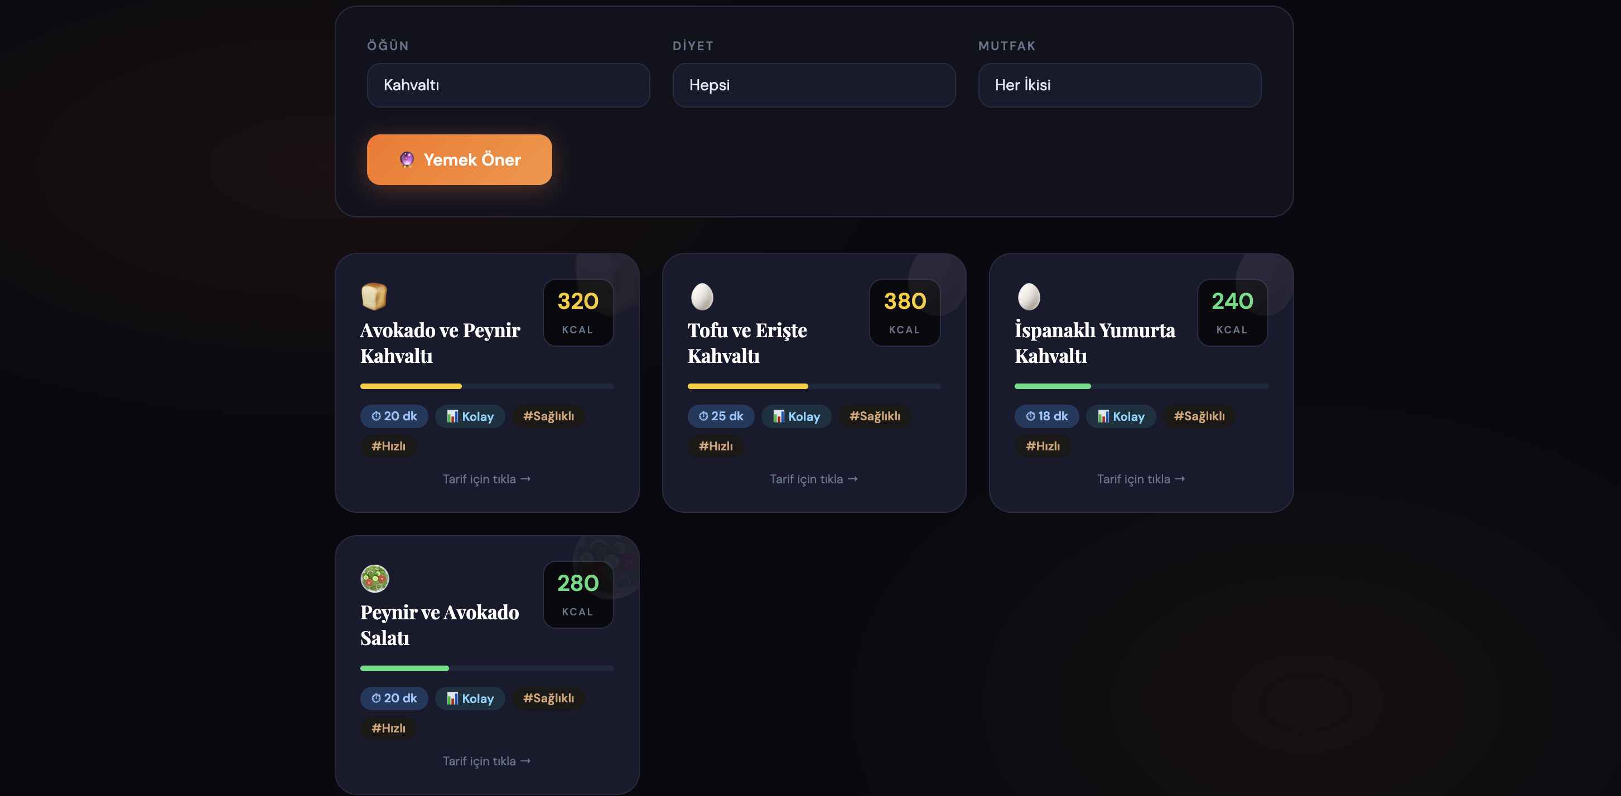
Task: Click the salad icon on Peynir ve Avokado card
Action: click(374, 579)
